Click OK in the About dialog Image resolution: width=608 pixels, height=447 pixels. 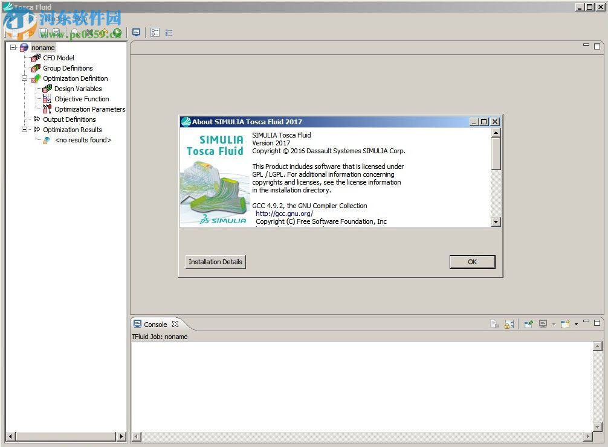click(x=472, y=262)
